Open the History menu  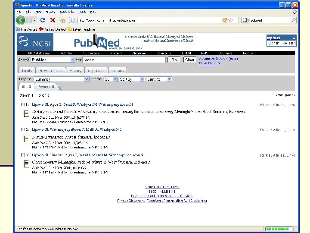50,12
